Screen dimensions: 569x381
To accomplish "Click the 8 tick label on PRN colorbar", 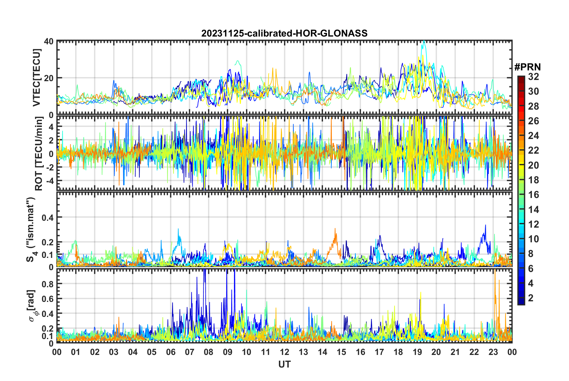I will pyautogui.click(x=531, y=254).
